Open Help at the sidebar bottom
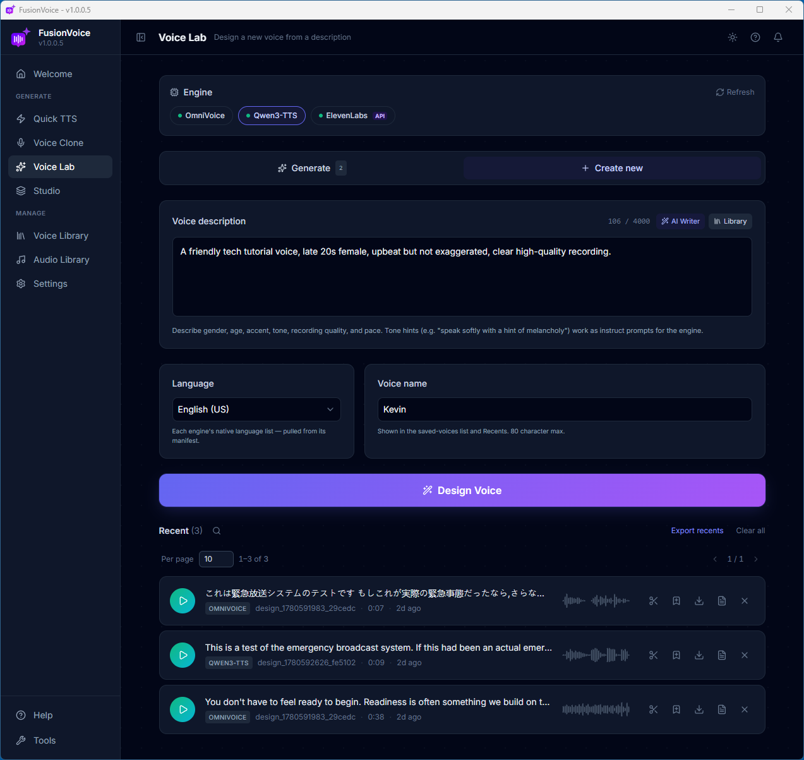This screenshot has width=804, height=760. coord(60,715)
